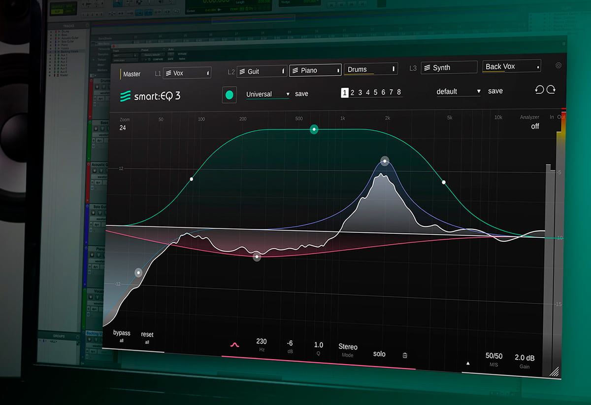Select the pink band node at 230 Hz
Image resolution: width=591 pixels, height=405 pixels.
[257, 257]
